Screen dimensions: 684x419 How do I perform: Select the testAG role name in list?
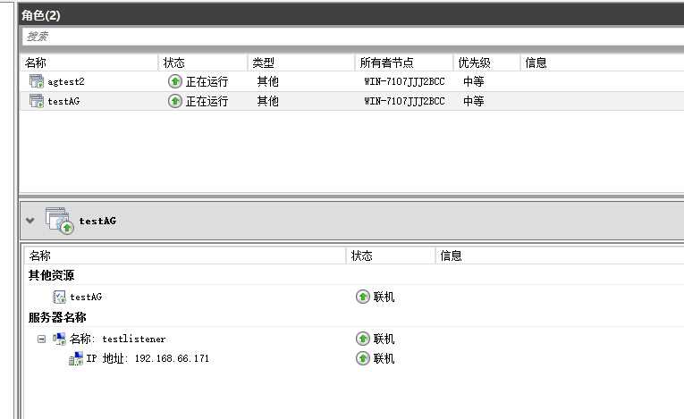tap(63, 101)
